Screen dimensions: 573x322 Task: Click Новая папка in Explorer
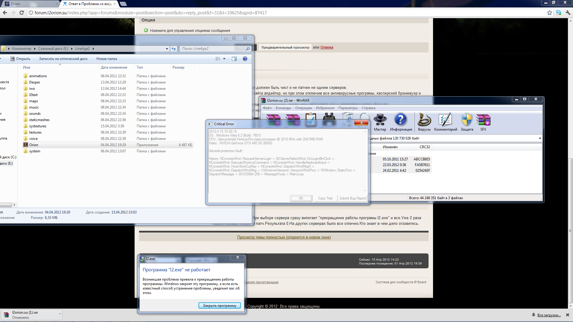click(107, 59)
